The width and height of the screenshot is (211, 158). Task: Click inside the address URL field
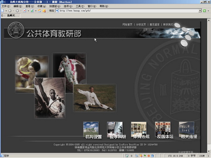[x=128, y=11]
